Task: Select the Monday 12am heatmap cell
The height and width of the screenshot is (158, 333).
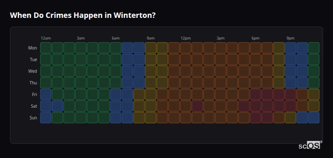Action: (46, 48)
